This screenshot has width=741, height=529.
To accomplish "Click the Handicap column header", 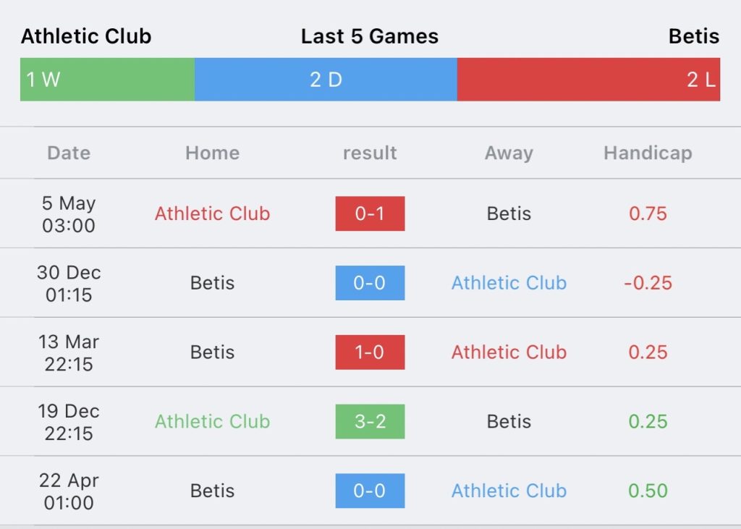I will 648,153.
